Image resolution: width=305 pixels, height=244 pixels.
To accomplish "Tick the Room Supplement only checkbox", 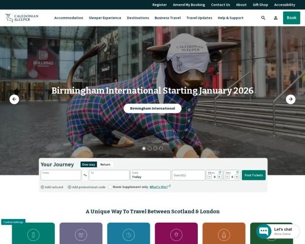I will click(110, 187).
